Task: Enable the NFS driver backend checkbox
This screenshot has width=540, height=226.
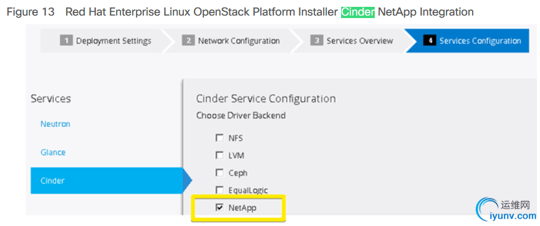Action: coord(219,138)
